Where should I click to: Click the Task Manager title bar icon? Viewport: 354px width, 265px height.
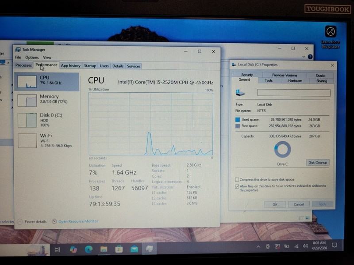tap(18, 49)
